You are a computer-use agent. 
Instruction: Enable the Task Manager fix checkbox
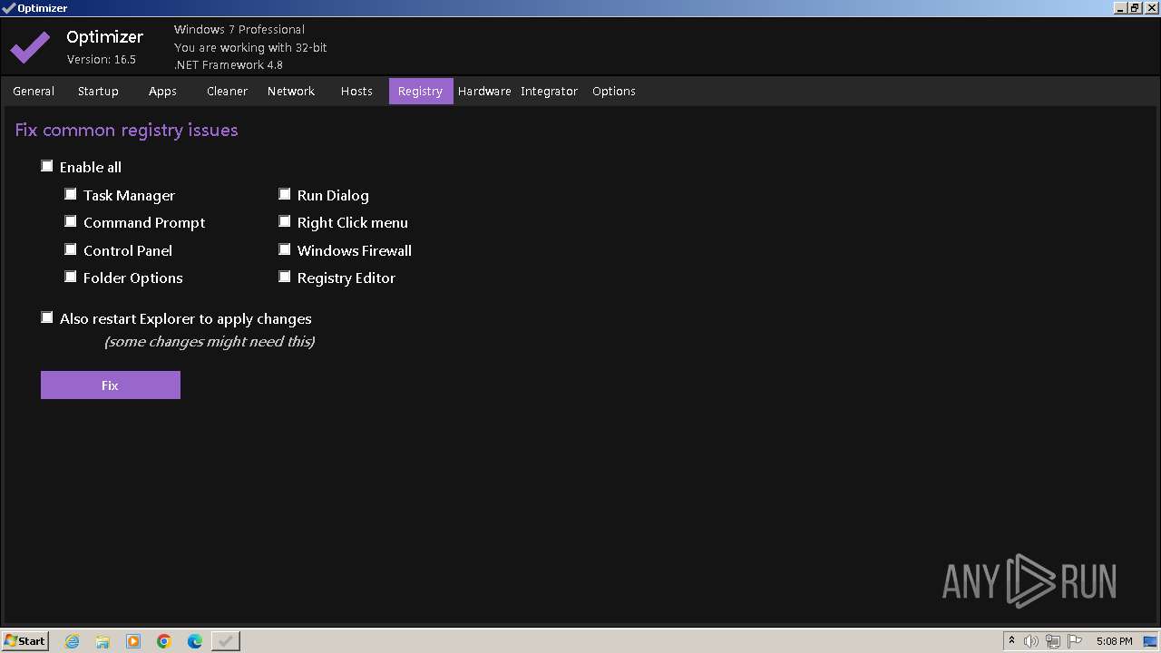click(x=71, y=194)
